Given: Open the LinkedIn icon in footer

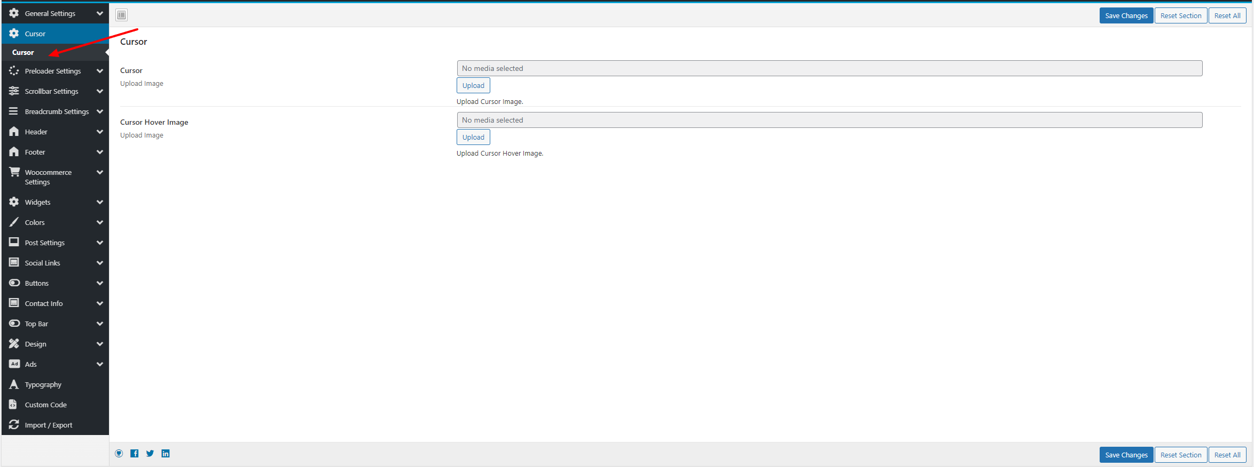Looking at the screenshot, I should (166, 454).
